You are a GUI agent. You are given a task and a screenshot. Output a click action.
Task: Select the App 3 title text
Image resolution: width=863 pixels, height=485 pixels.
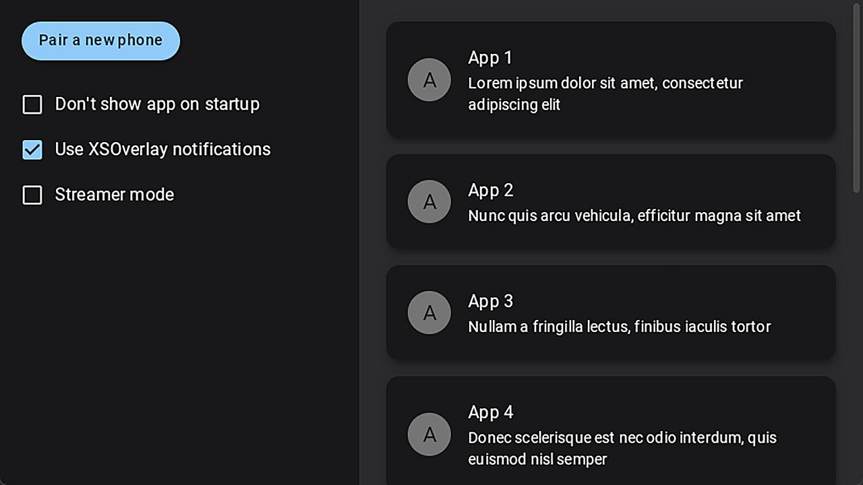491,301
